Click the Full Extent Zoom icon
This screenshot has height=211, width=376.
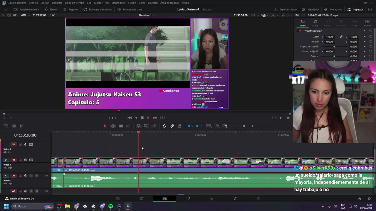click(x=209, y=126)
